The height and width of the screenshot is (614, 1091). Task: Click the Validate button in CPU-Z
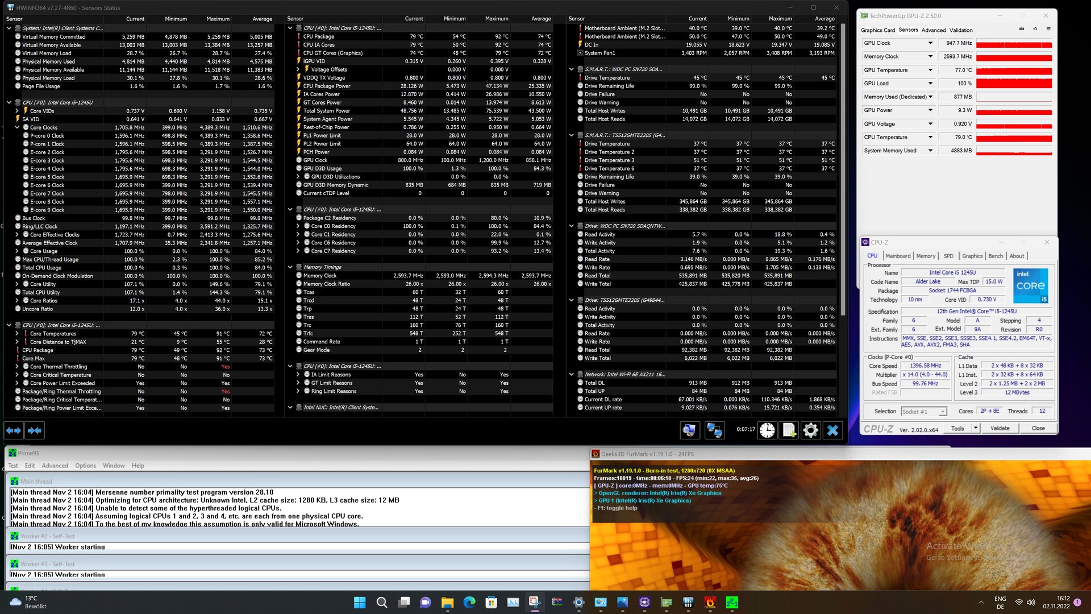[1000, 428]
